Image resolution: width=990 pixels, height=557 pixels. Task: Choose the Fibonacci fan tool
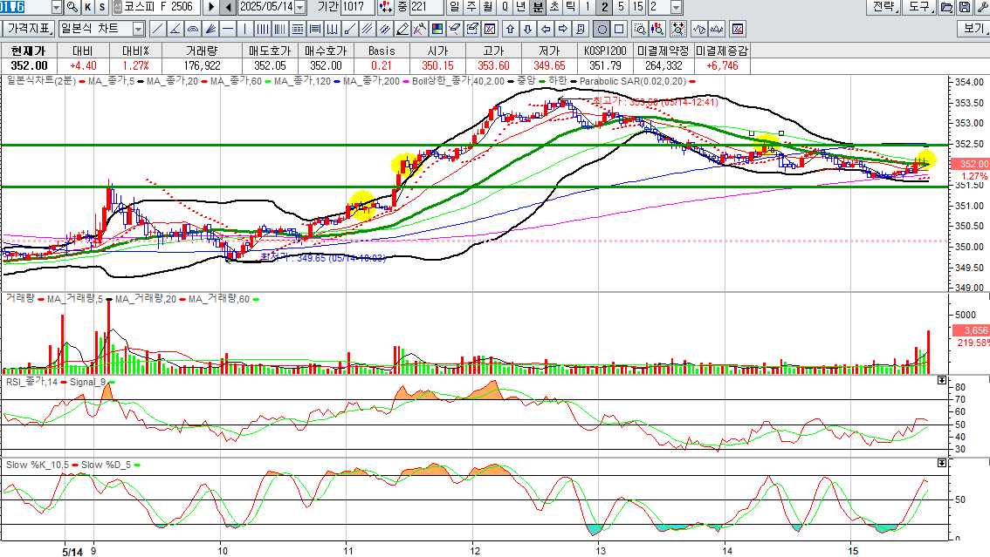pyautogui.click(x=211, y=29)
